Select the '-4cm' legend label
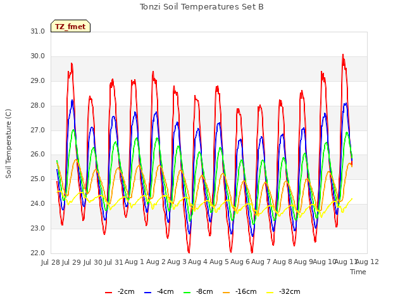Viewport: 405px width, 304px height. click(x=165, y=291)
